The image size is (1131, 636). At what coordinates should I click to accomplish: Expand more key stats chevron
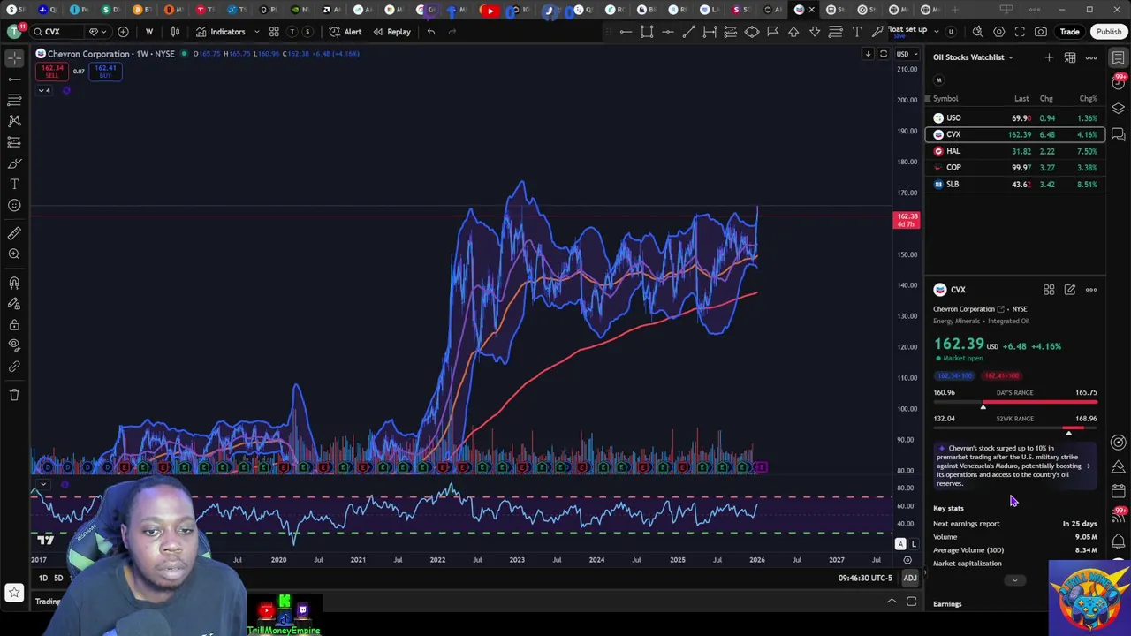point(1014,580)
